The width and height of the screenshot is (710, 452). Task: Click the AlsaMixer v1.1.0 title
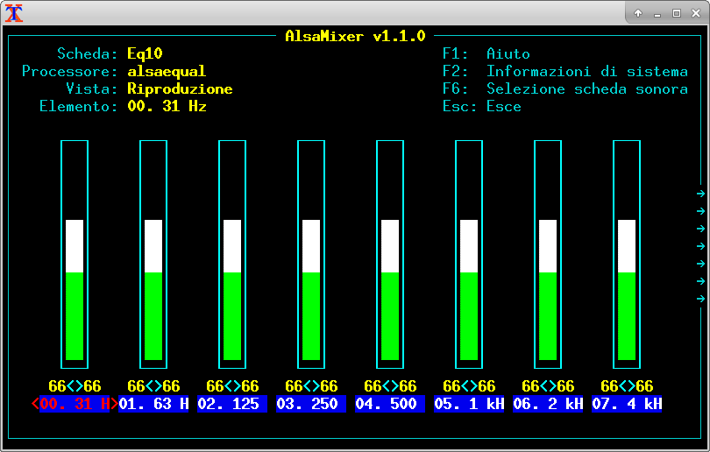[355, 36]
